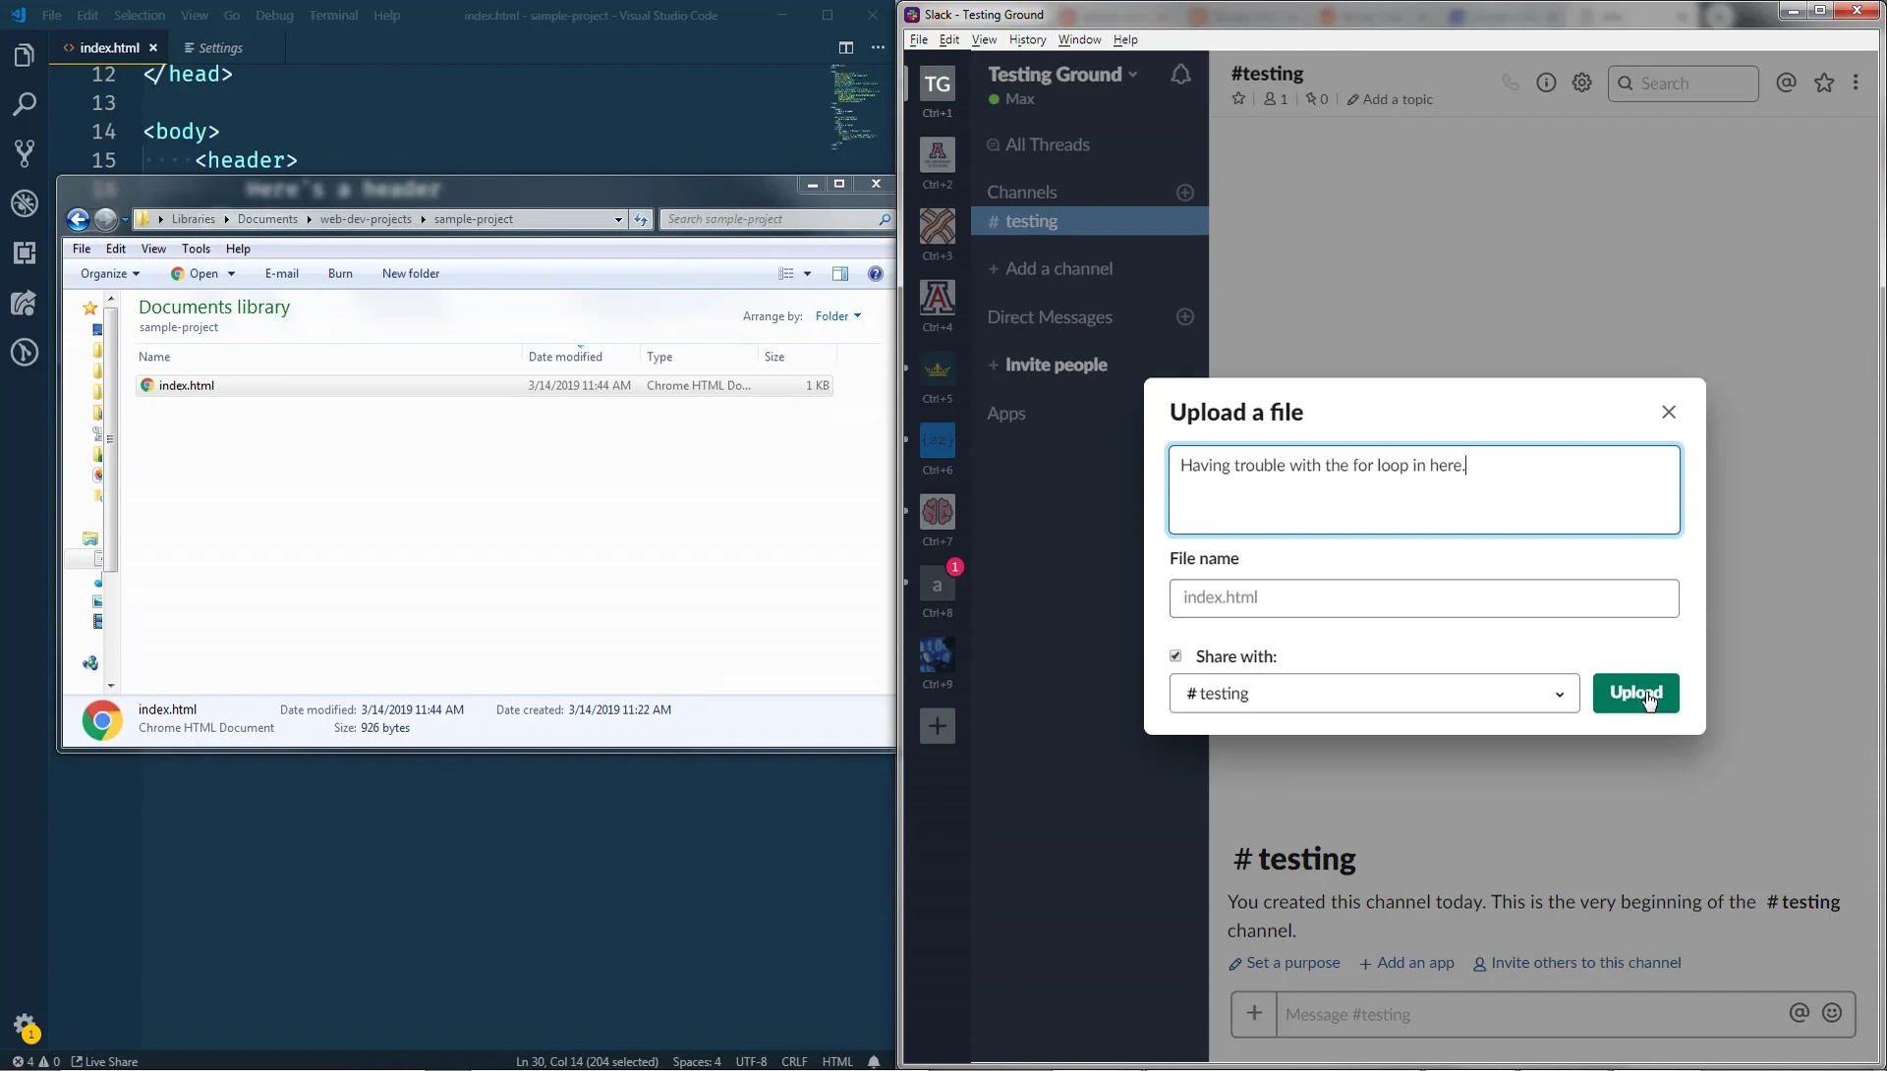Select index.html file row in Explorer

tap(485, 386)
